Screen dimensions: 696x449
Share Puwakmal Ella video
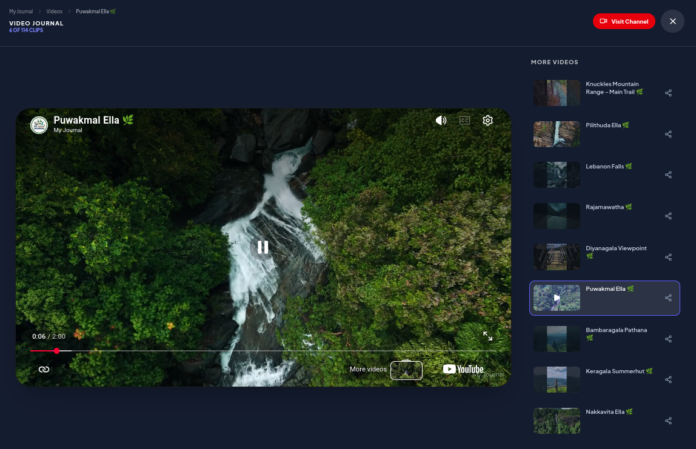coord(668,298)
